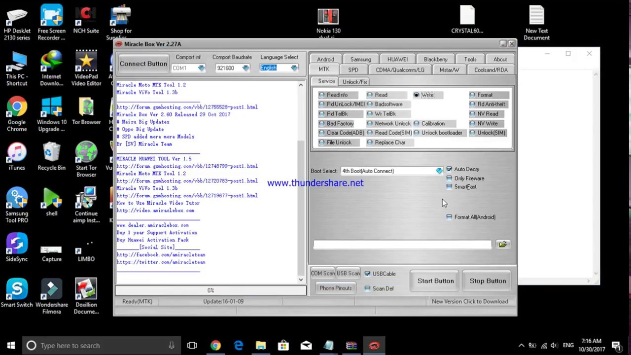This screenshot has width=631, height=355.
Task: Click the Windows search box
Action: click(101, 345)
